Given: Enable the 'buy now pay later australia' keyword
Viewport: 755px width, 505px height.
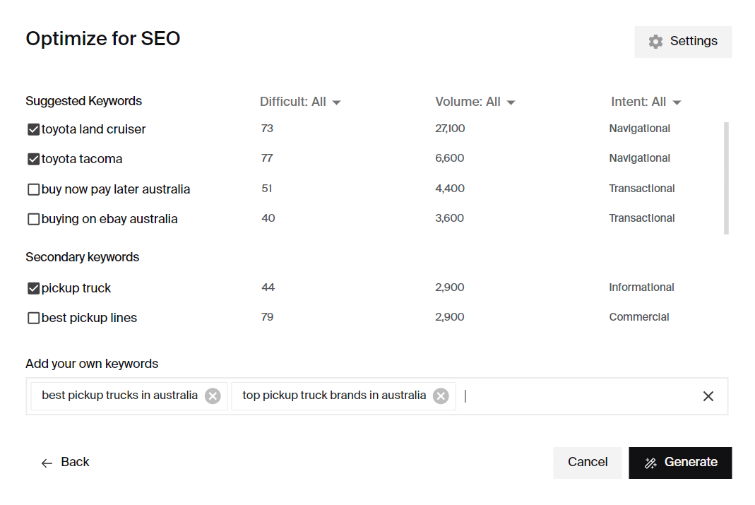Looking at the screenshot, I should [x=33, y=189].
